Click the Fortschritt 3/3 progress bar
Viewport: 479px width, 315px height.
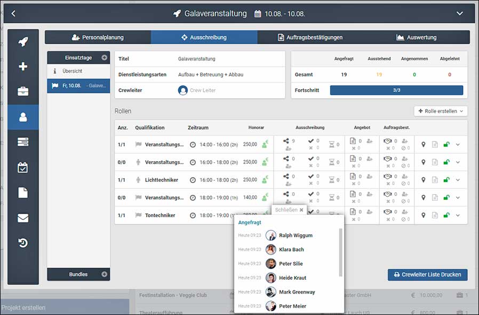[396, 90]
